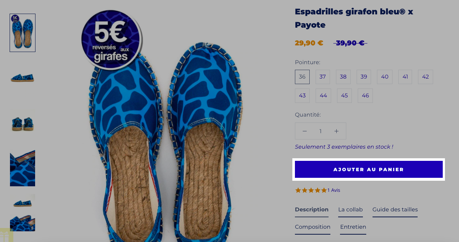Decrease quantity with the minus icon
The width and height of the screenshot is (459, 242).
pos(305,131)
